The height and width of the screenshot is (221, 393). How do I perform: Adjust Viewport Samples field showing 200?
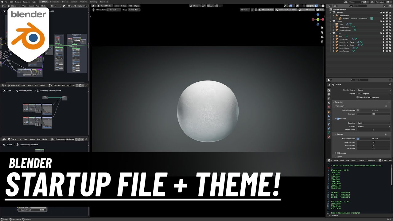pos(373,114)
